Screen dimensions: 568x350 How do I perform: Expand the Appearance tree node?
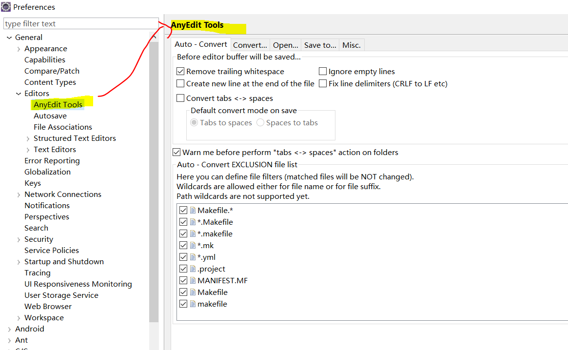pos(19,49)
